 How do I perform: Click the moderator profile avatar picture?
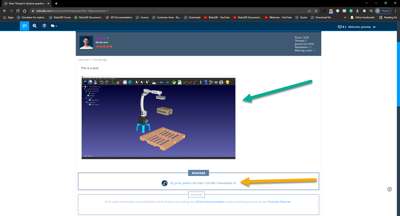pyautogui.click(x=86, y=42)
